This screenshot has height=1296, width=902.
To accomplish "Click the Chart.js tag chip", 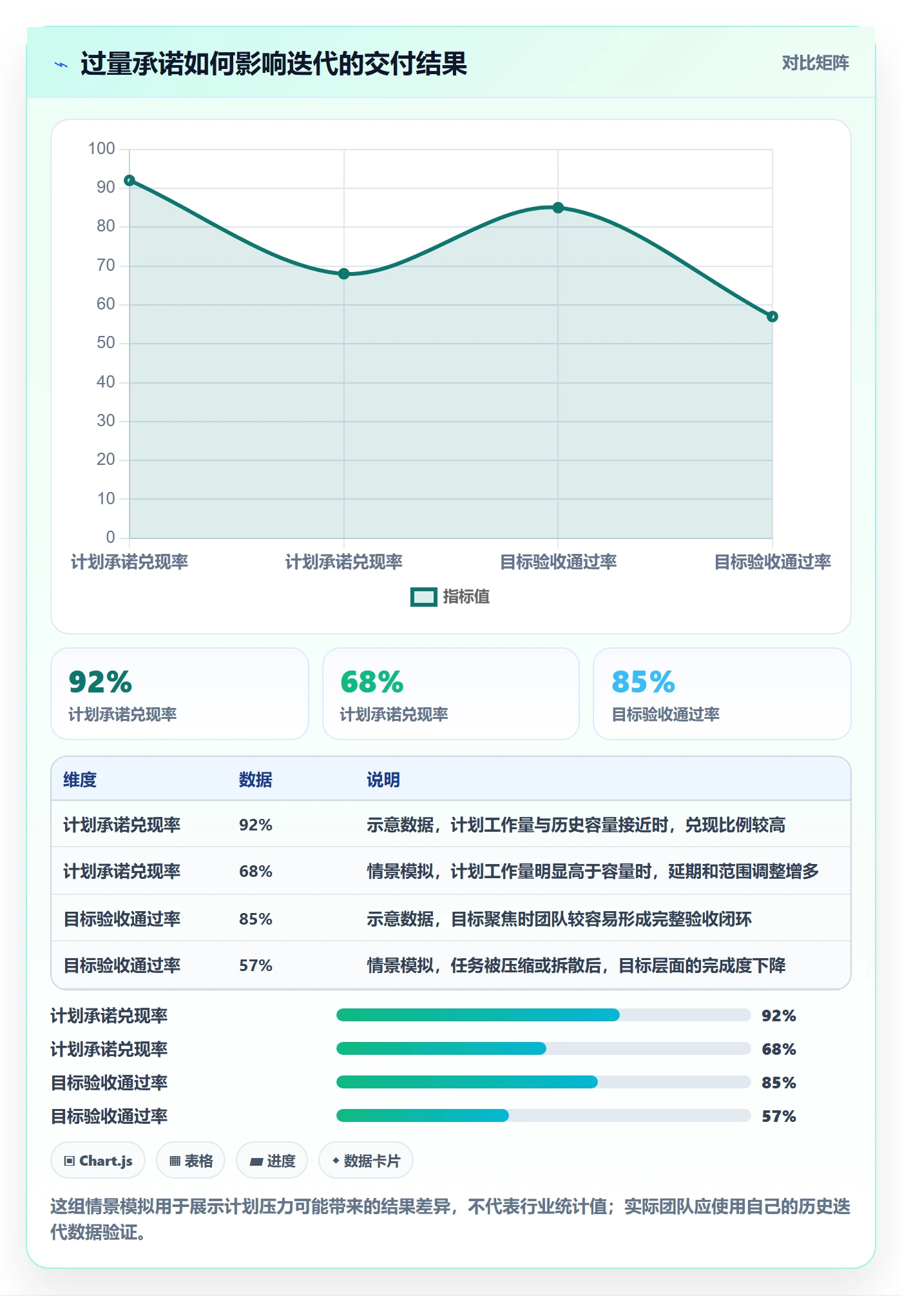I will click(x=98, y=1161).
